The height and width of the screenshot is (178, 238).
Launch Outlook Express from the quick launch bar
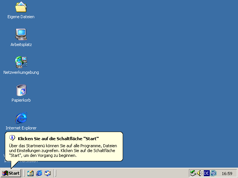tap(48, 173)
